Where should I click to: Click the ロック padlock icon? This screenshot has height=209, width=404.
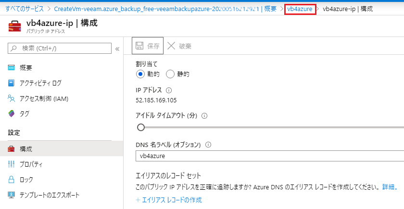(12, 179)
